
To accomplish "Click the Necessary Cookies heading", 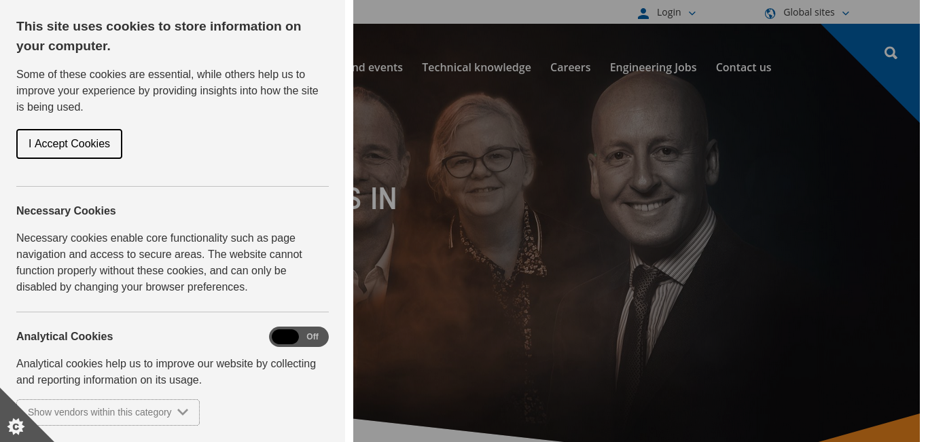I will (x=66, y=211).
